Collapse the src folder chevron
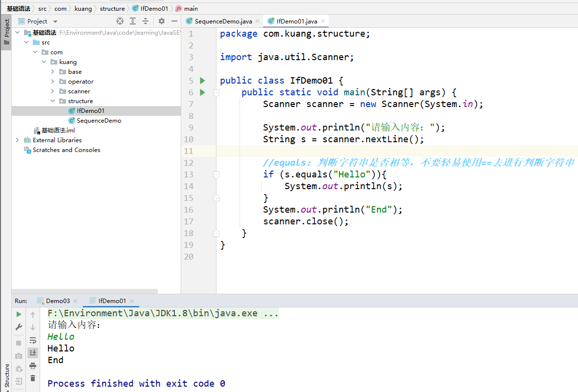 pyautogui.click(x=26, y=43)
